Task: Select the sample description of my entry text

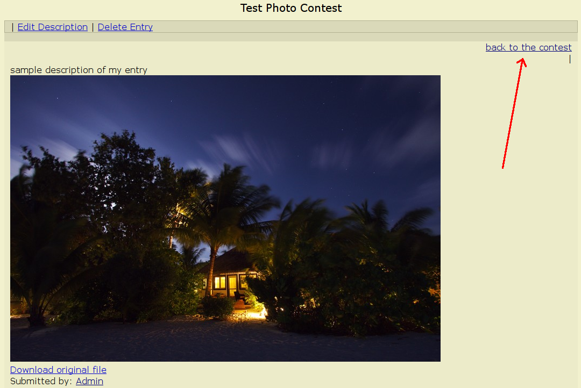Action: [x=79, y=70]
